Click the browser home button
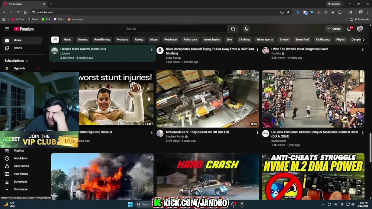 tap(25, 12)
